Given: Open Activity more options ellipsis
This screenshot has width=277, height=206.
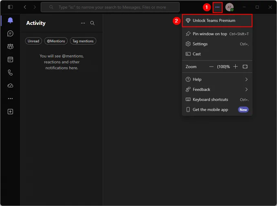Looking at the screenshot, I should tap(83, 23).
